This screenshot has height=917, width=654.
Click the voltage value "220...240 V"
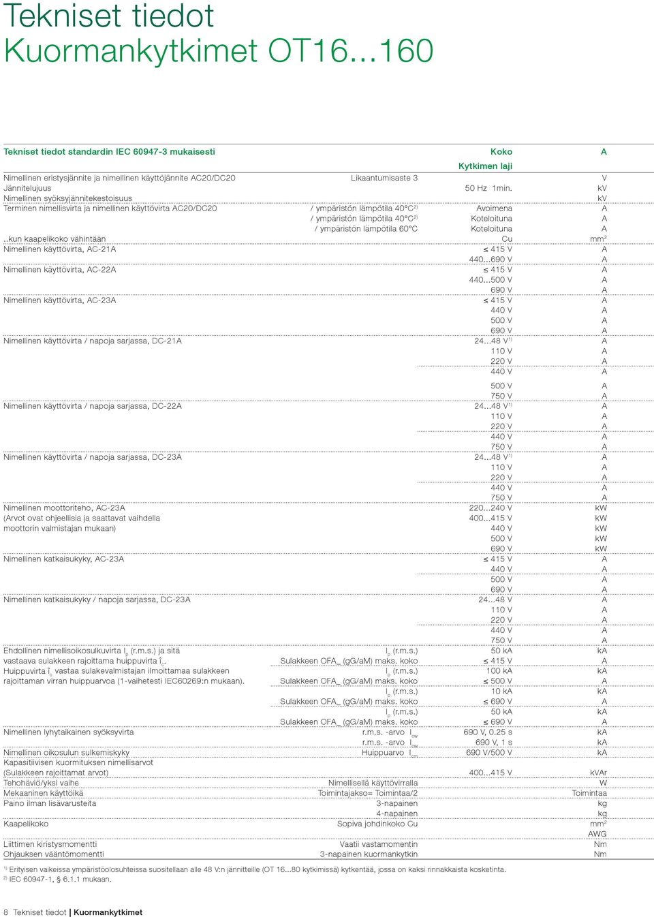click(x=490, y=508)
